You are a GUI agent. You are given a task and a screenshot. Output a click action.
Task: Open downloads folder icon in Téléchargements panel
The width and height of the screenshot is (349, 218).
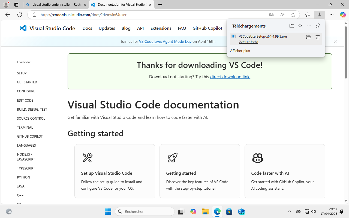(x=292, y=26)
